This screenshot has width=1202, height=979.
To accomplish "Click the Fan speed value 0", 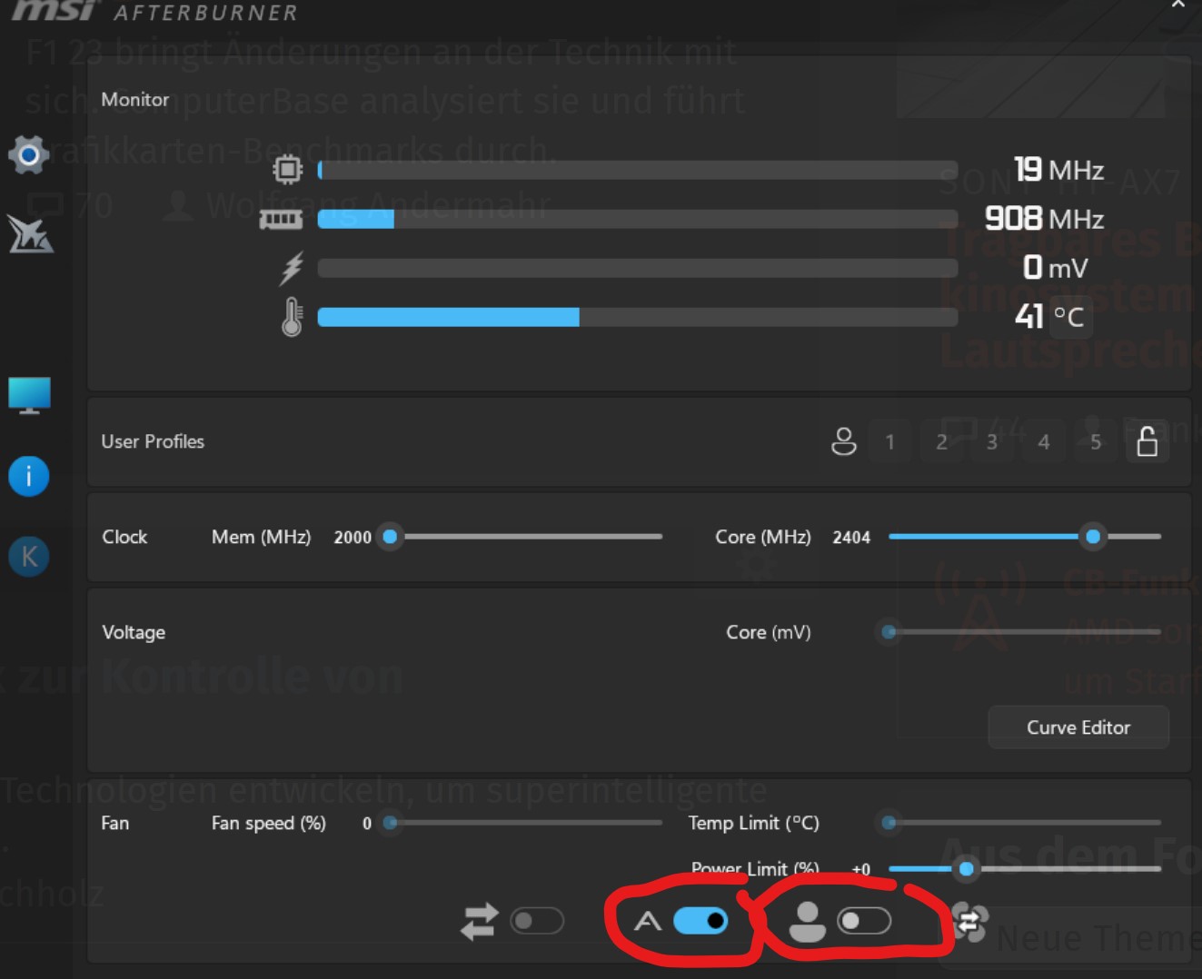I will coord(367,824).
